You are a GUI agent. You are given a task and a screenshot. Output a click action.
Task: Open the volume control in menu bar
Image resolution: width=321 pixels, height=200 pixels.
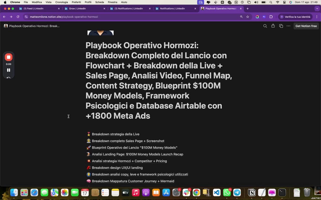tap(256, 2)
